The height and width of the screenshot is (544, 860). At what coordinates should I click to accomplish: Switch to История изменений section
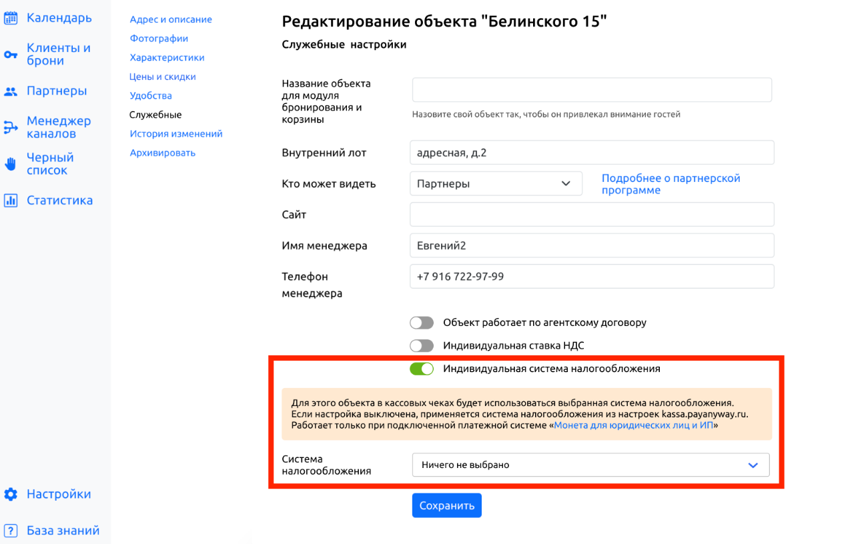(176, 134)
